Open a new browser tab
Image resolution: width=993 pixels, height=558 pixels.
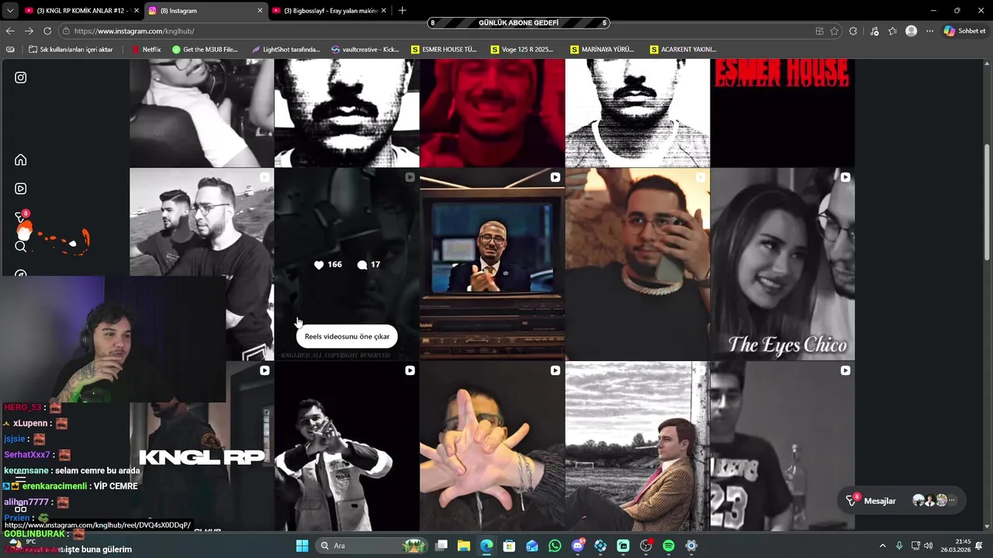point(402,10)
